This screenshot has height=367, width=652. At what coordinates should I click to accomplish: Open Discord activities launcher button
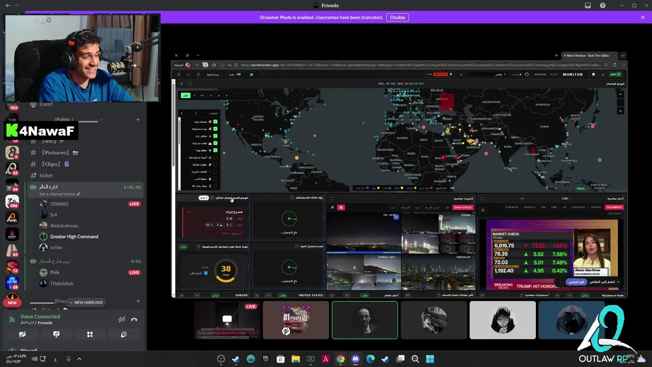(90, 334)
